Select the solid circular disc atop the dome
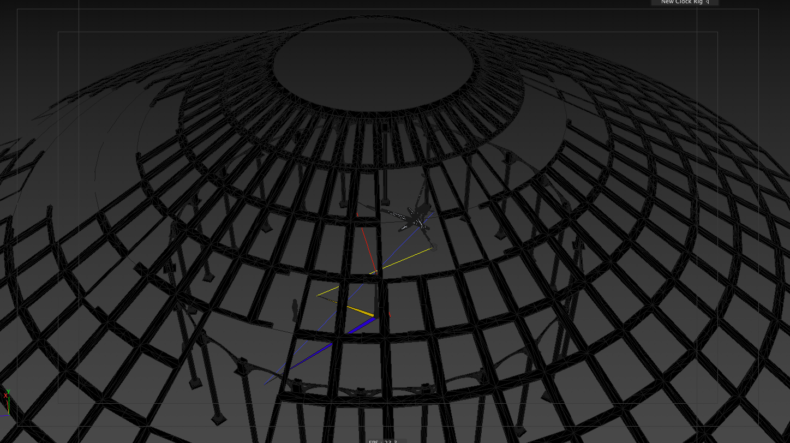The width and height of the screenshot is (790, 443). [373, 64]
